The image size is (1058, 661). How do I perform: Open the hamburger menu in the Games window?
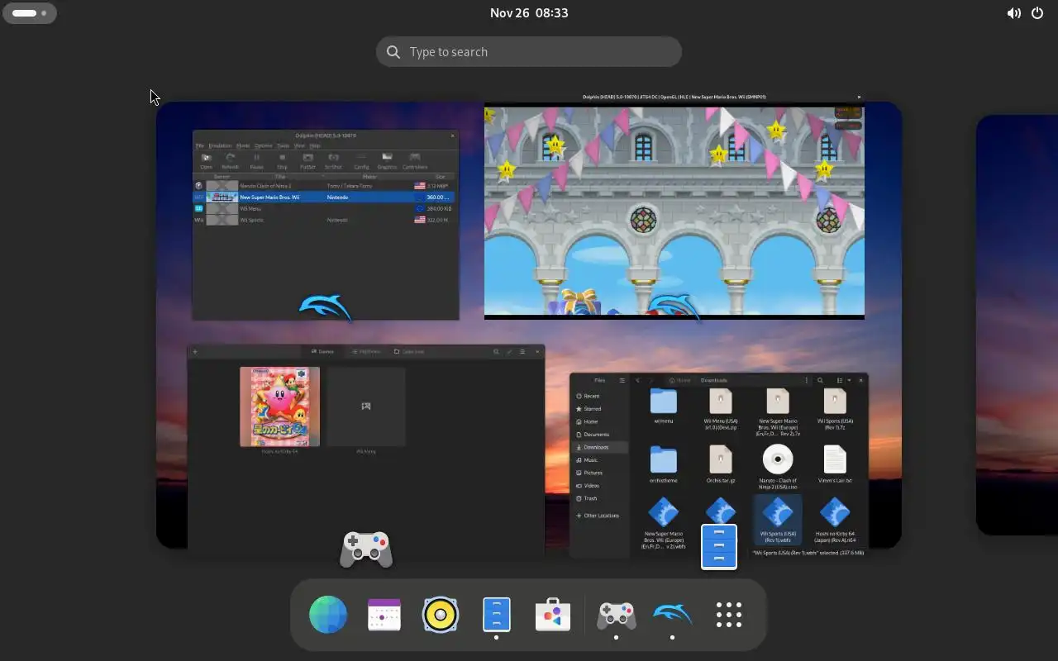pyautogui.click(x=522, y=352)
